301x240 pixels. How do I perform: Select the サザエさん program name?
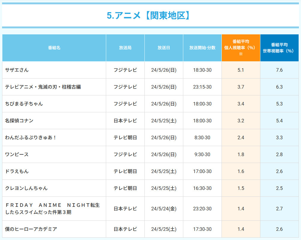(x=17, y=70)
